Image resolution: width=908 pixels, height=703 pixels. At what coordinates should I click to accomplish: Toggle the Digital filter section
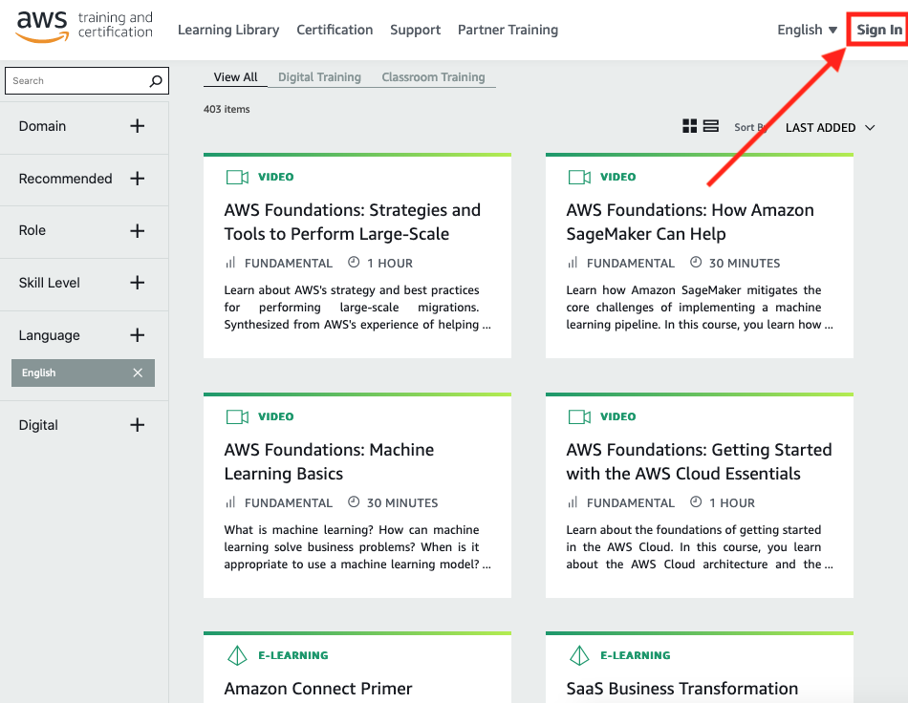point(137,424)
